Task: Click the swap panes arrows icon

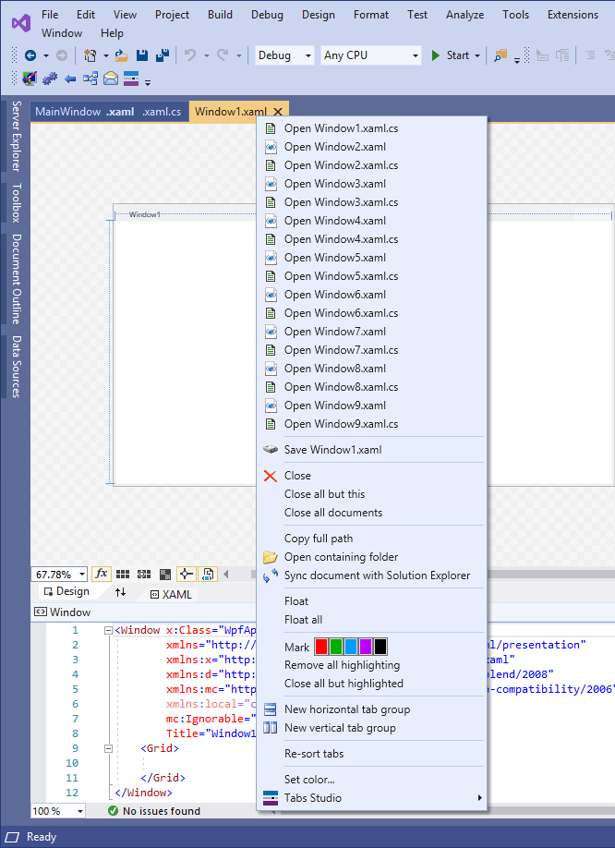Action: coord(120,592)
